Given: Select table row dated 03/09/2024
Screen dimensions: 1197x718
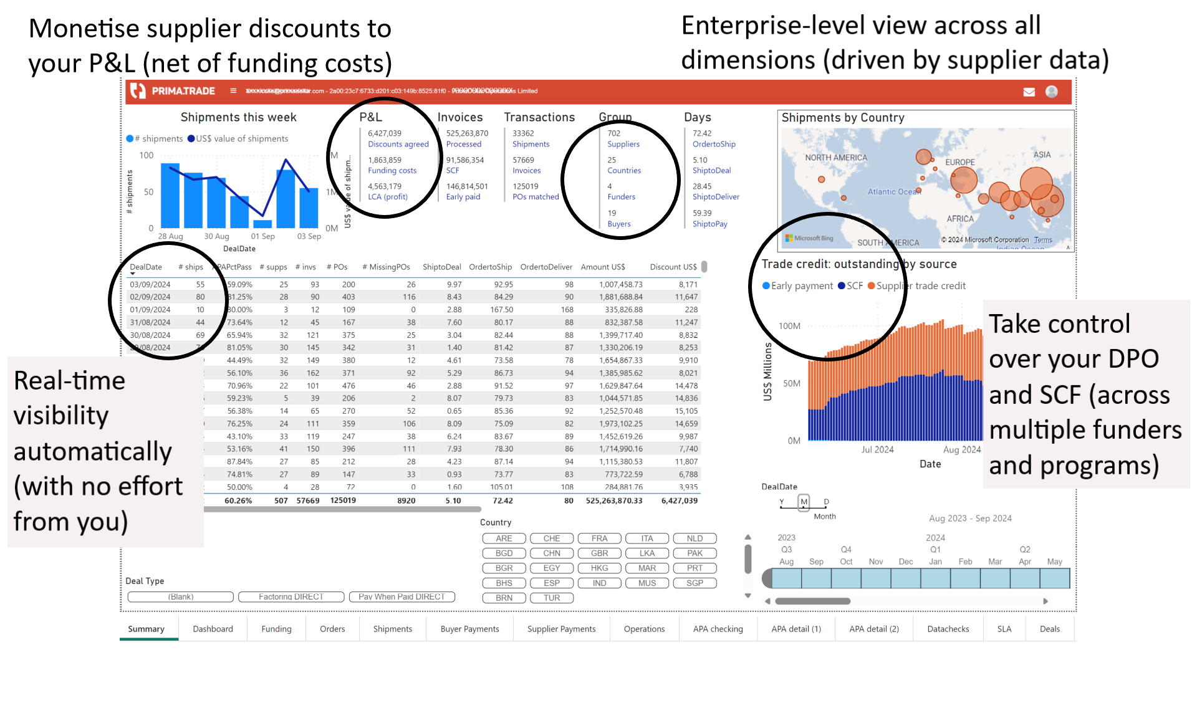Looking at the screenshot, I should tap(414, 284).
